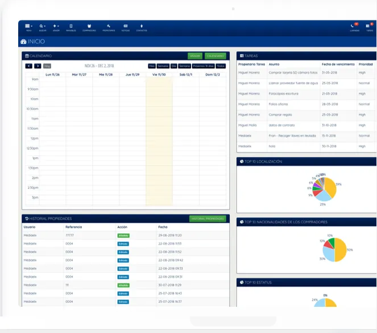This screenshot has width=377, height=333.
Task: Open task 'Fran - Recoger llaves en teulada'
Action: pos(292,135)
